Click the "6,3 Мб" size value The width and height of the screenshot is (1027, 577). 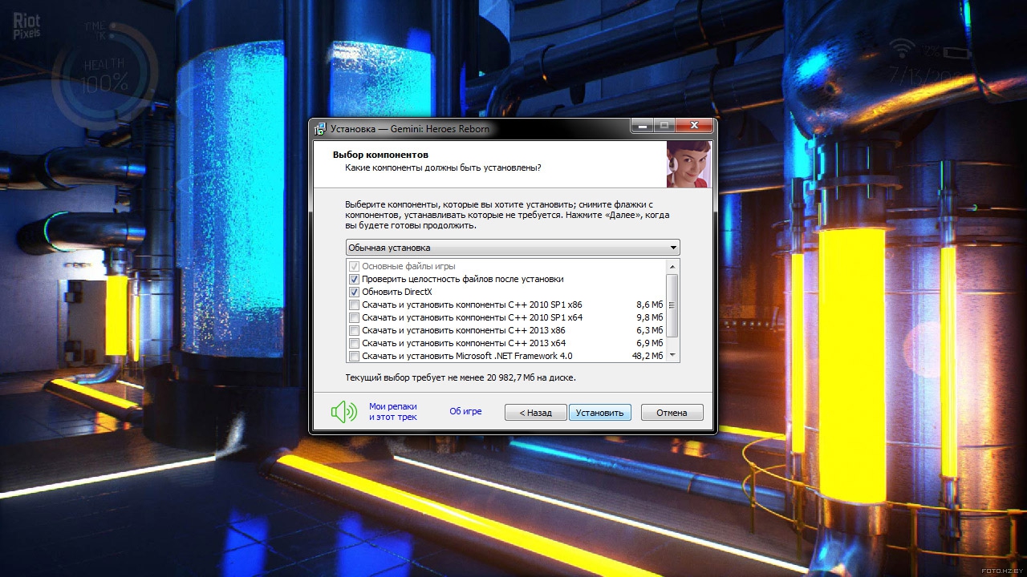click(x=649, y=330)
